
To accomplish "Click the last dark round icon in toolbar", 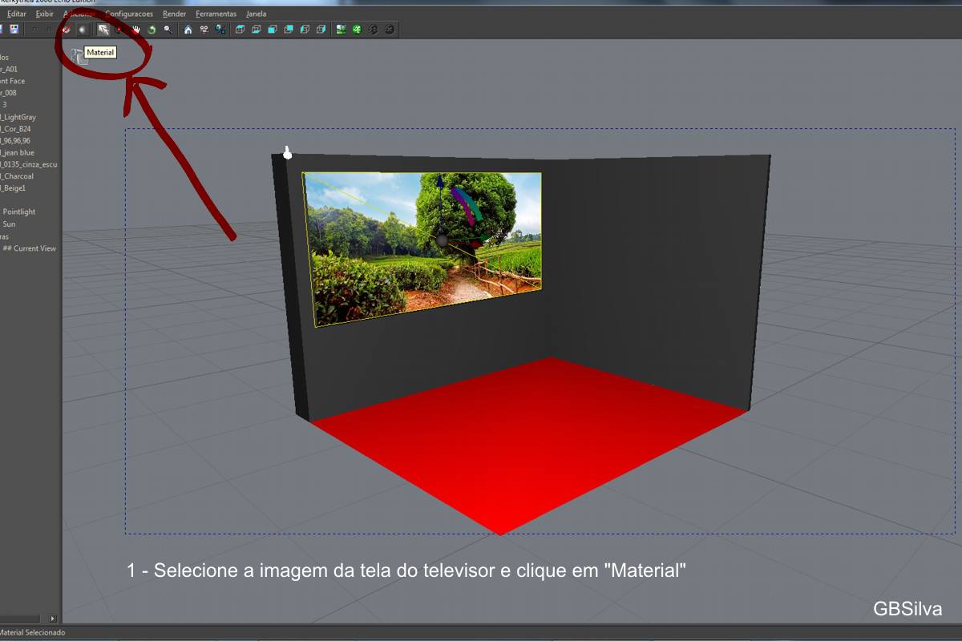I will (x=389, y=30).
